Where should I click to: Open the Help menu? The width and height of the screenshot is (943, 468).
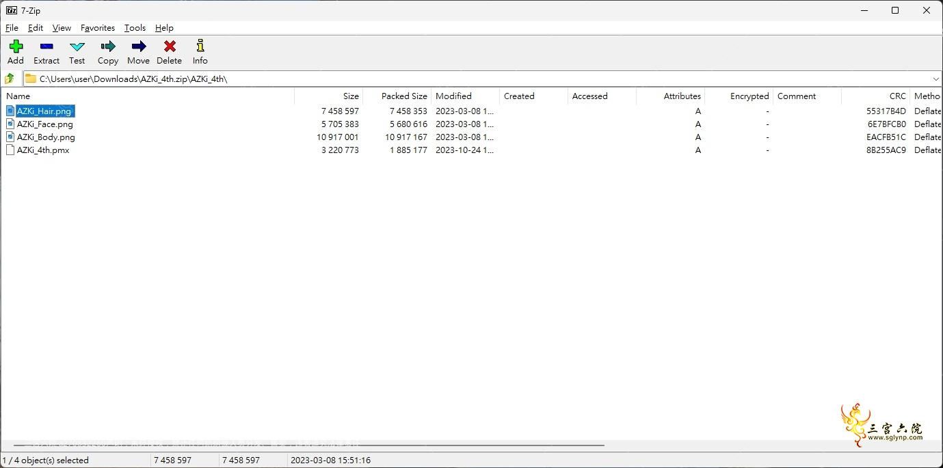tap(164, 28)
